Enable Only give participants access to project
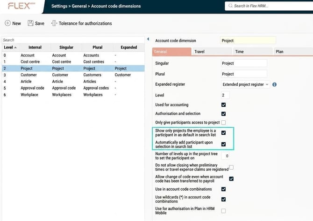Screen dimensions: 313x221 point(224,122)
